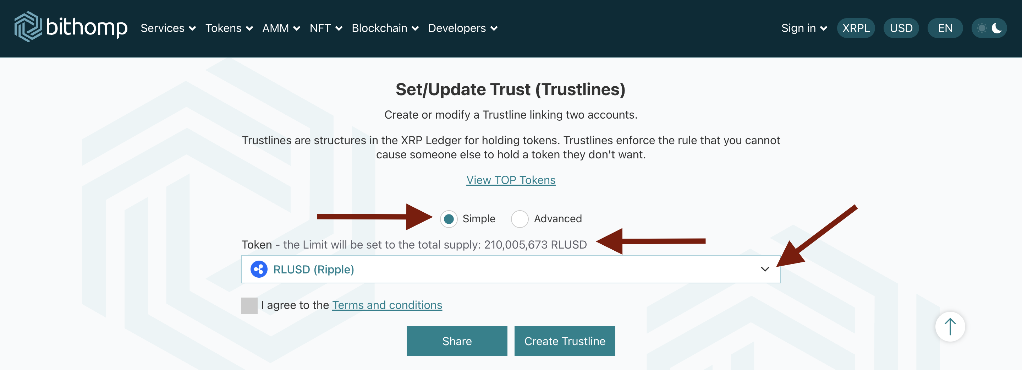Expand the AMM menu
Screen dimensions: 1022x370
(x=281, y=28)
